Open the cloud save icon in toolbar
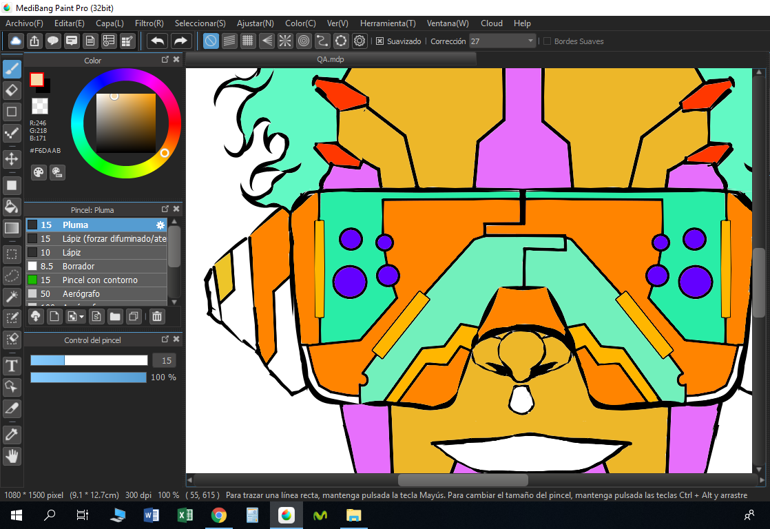 [16, 41]
